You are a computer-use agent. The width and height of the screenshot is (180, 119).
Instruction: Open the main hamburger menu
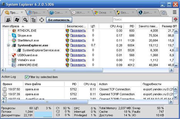[175, 12]
